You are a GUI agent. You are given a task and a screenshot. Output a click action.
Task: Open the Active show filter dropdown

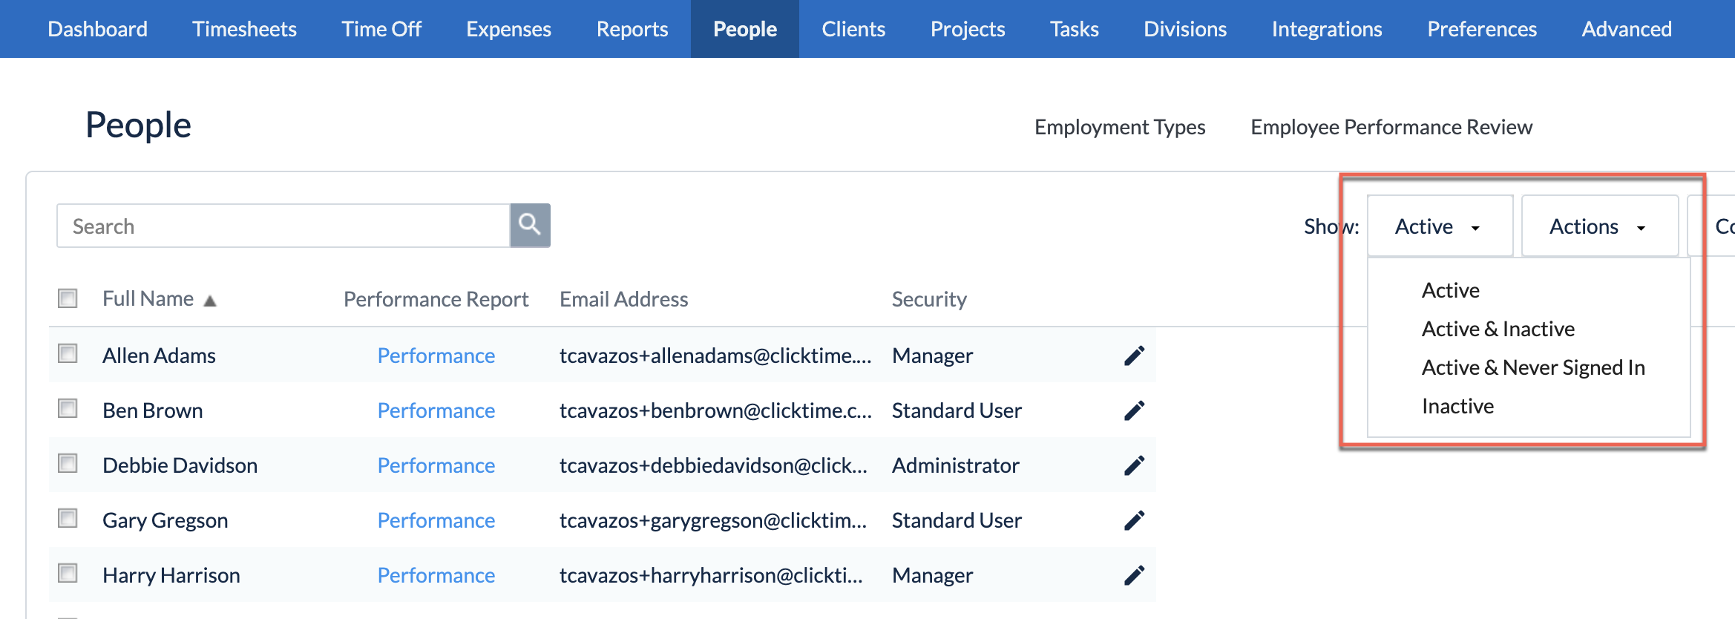click(x=1440, y=226)
